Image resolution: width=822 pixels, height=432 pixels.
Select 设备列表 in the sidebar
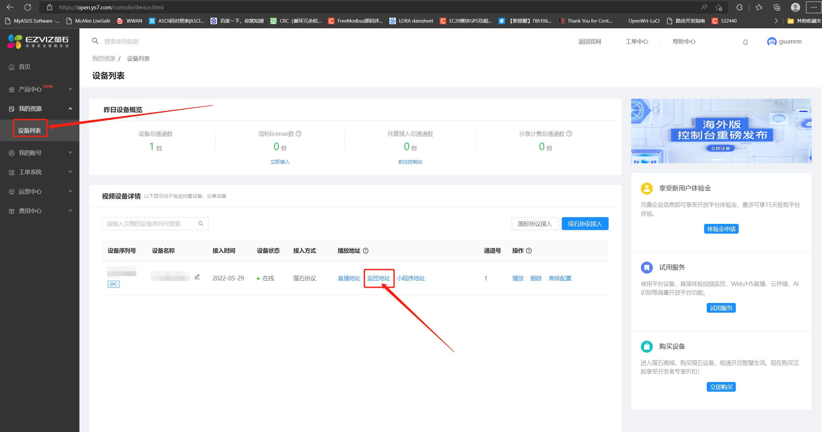point(30,130)
